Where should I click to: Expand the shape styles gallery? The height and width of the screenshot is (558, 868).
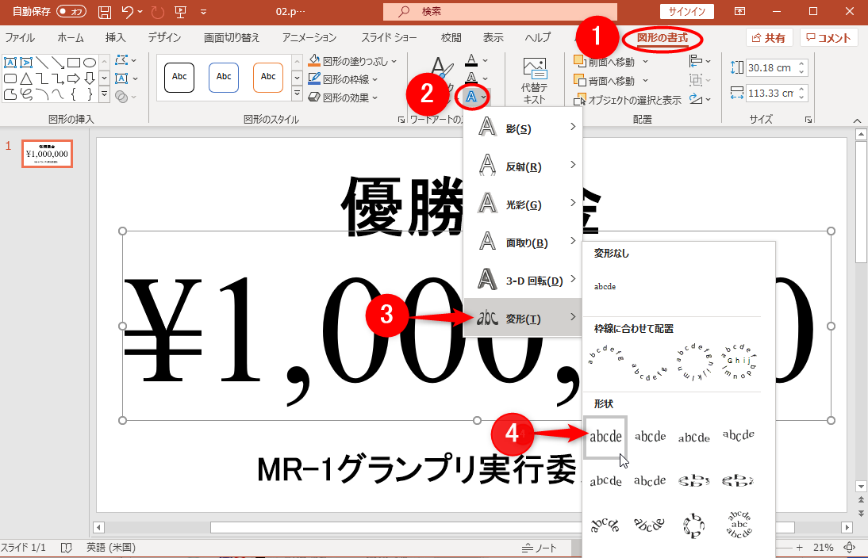(x=298, y=95)
